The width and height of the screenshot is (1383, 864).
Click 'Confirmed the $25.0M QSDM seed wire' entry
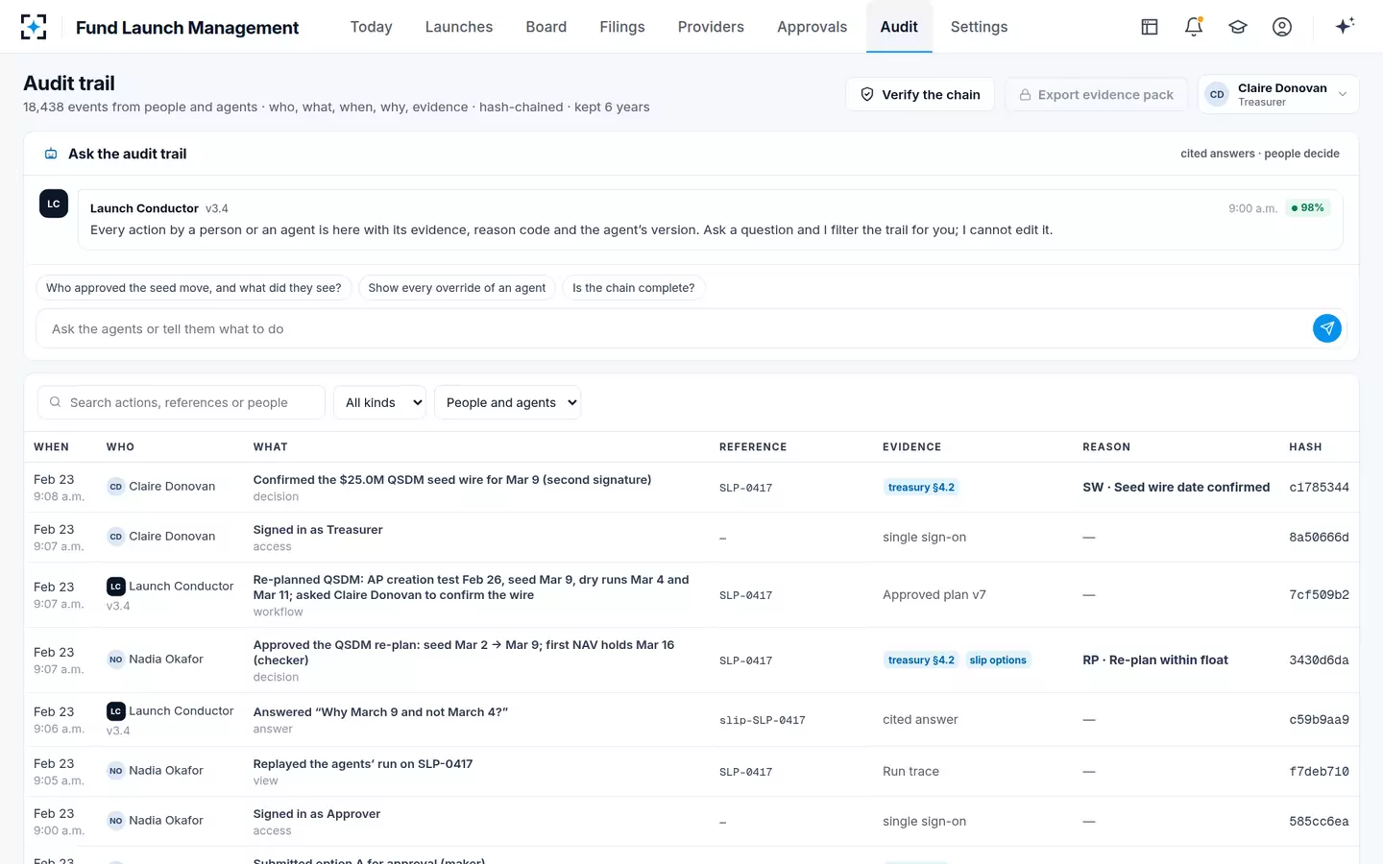coord(452,480)
